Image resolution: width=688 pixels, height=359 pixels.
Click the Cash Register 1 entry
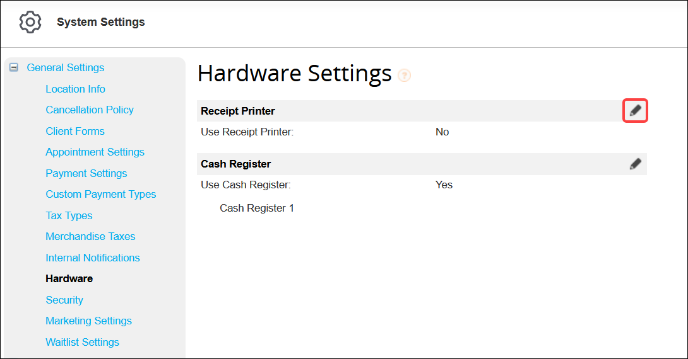point(256,208)
